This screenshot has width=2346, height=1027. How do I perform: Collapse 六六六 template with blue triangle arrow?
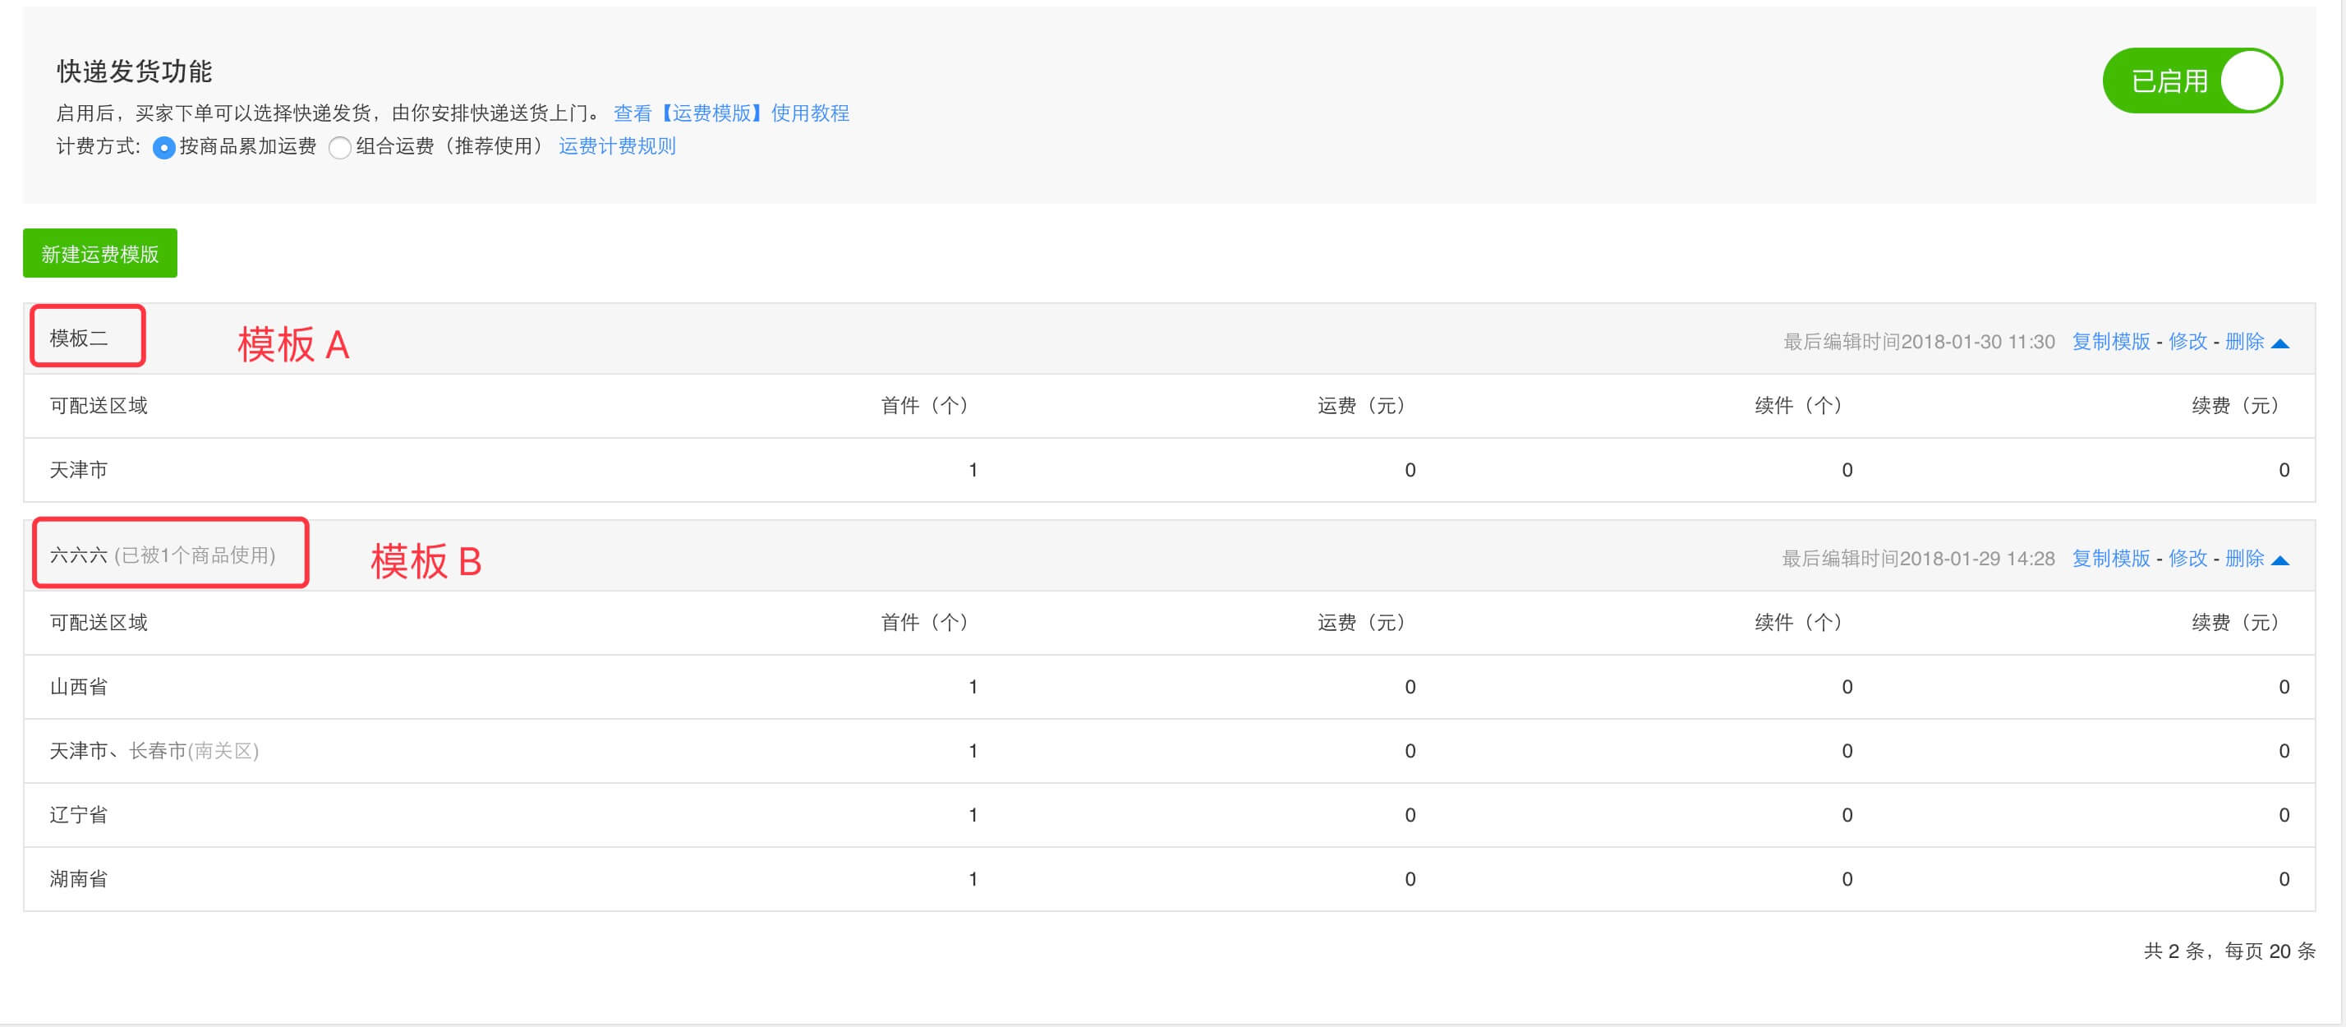2279,560
